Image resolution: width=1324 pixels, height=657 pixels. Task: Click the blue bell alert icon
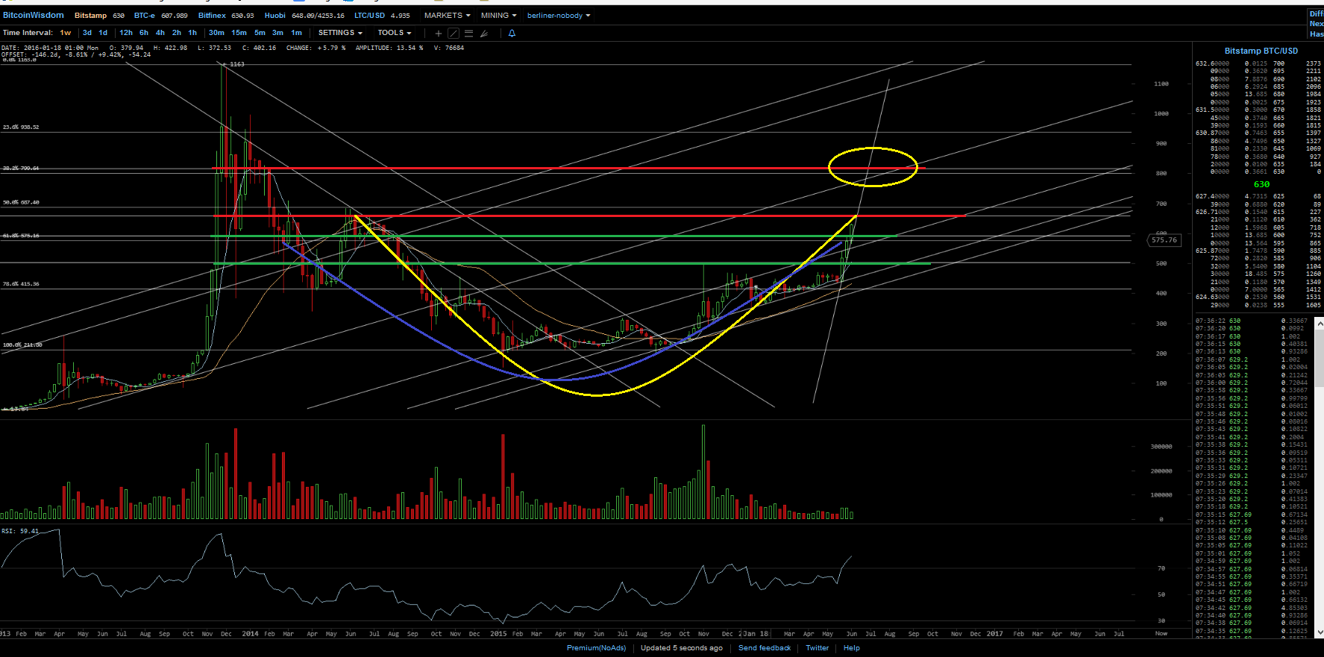click(x=512, y=34)
